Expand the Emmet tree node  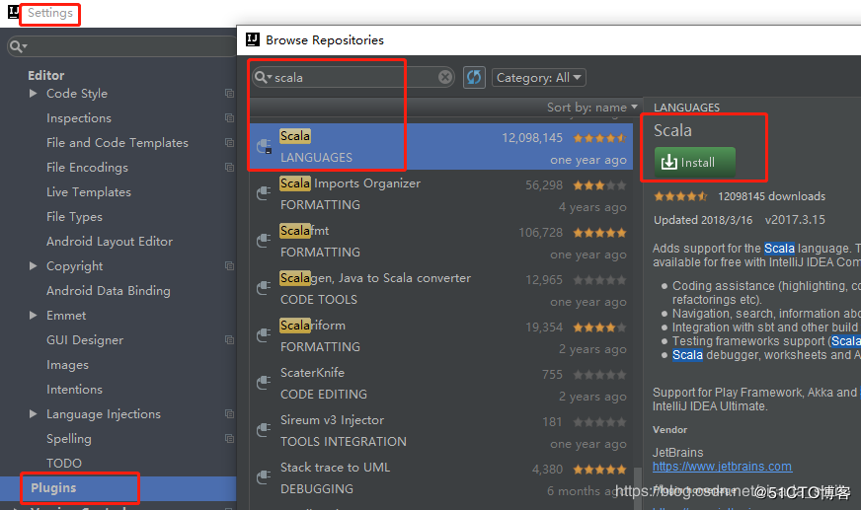33,316
